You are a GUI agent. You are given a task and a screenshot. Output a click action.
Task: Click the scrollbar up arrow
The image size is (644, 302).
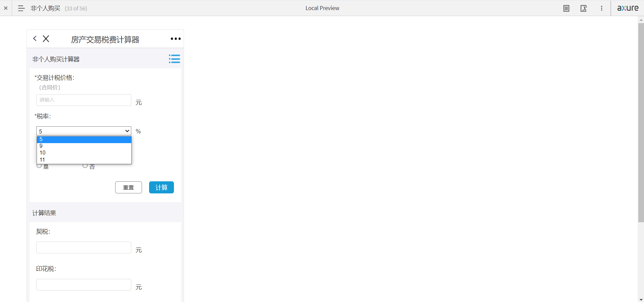tap(641, 20)
